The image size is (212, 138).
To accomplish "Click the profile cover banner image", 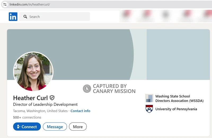I will tap(108, 55).
